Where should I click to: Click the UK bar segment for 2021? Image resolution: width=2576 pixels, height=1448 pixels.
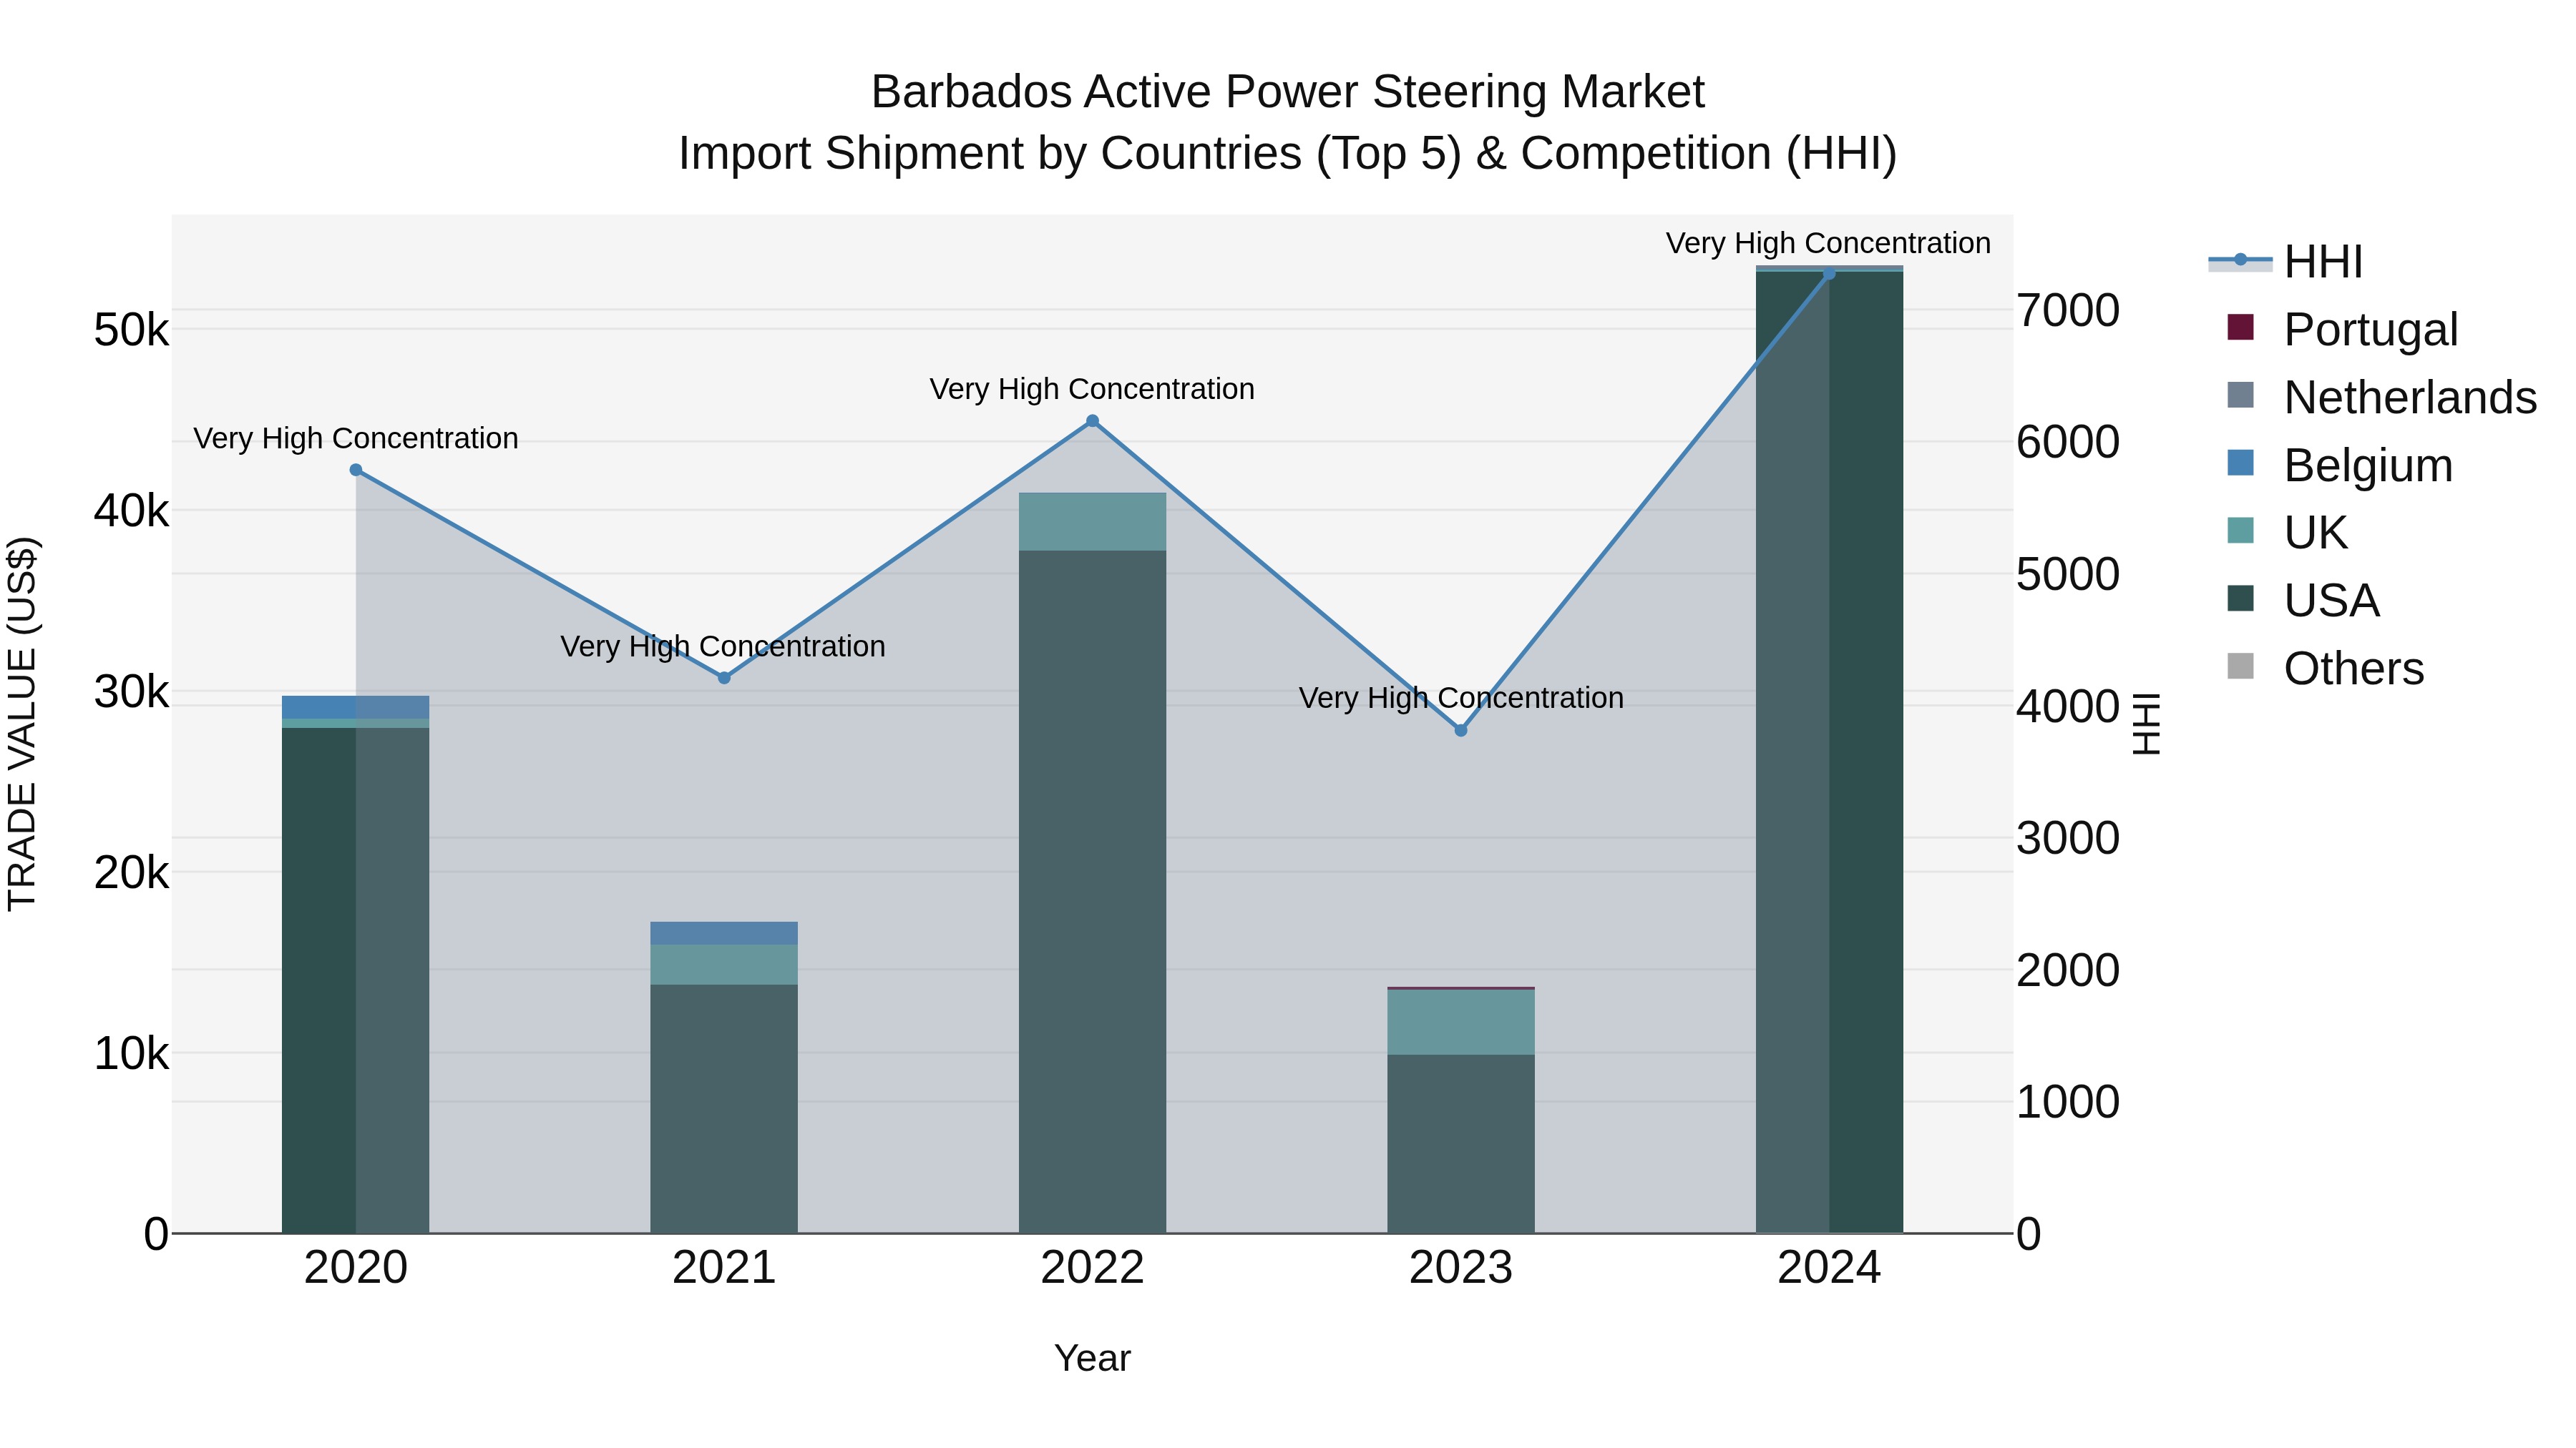724,965
